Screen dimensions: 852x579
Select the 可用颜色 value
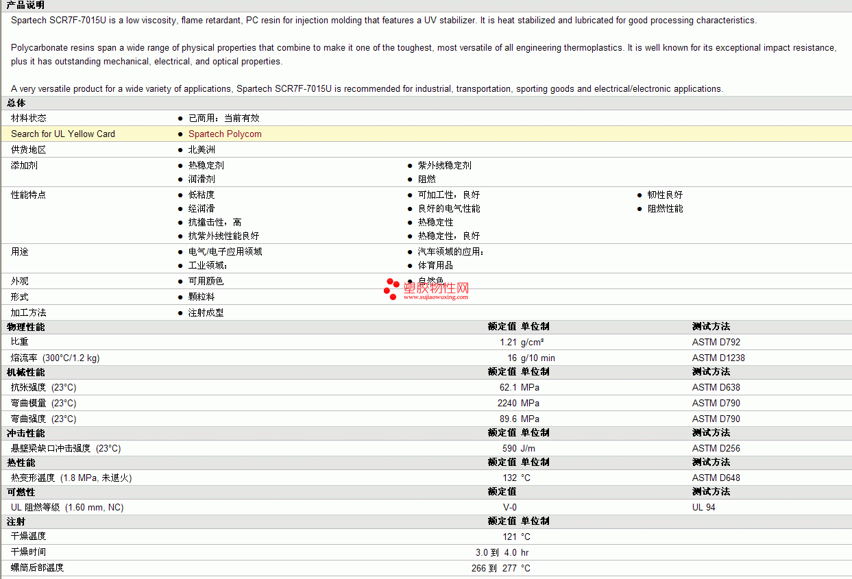[x=206, y=282]
